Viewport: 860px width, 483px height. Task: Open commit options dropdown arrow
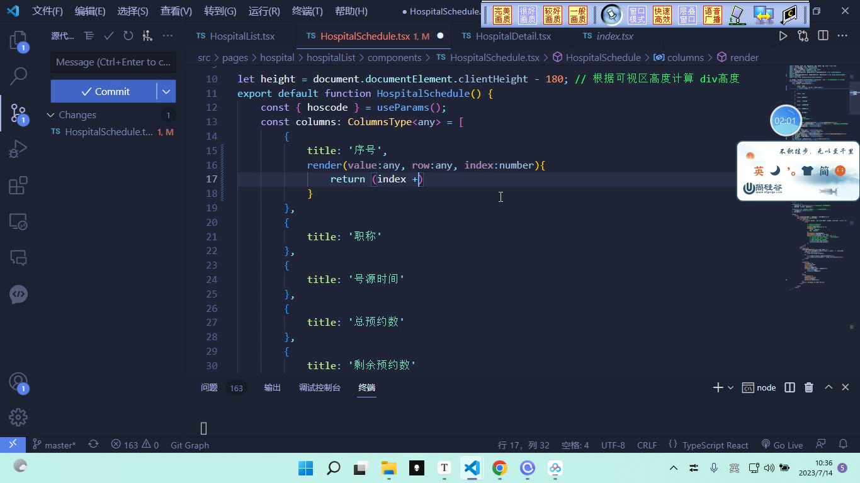[166, 91]
